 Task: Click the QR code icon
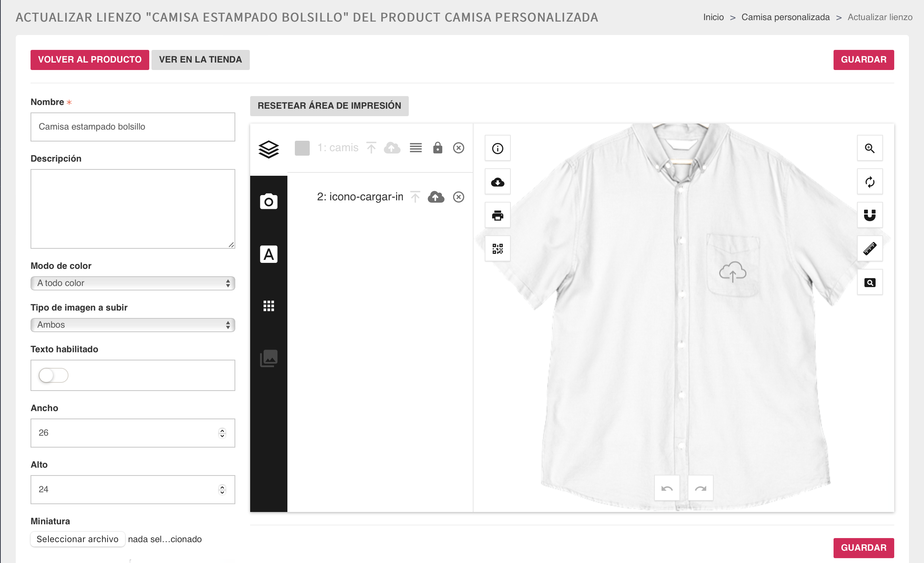pos(498,249)
